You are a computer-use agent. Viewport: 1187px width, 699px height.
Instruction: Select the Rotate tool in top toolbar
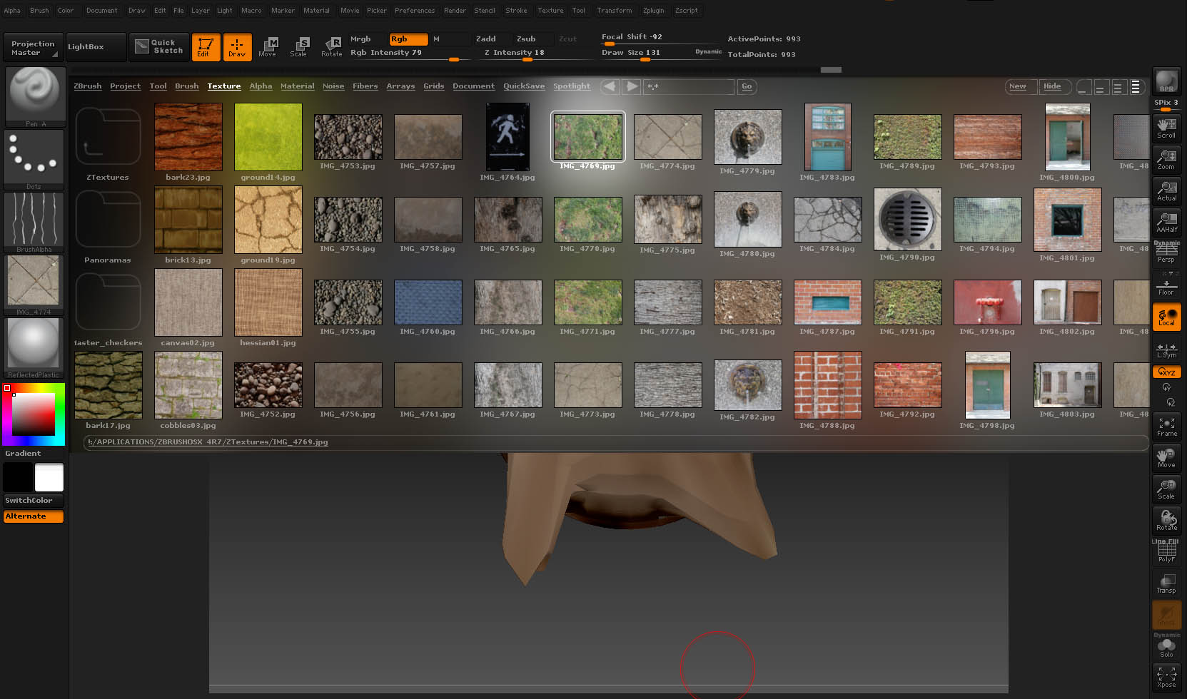coord(331,47)
